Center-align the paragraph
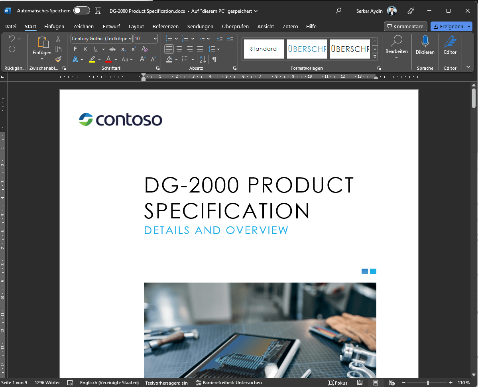 click(179, 49)
